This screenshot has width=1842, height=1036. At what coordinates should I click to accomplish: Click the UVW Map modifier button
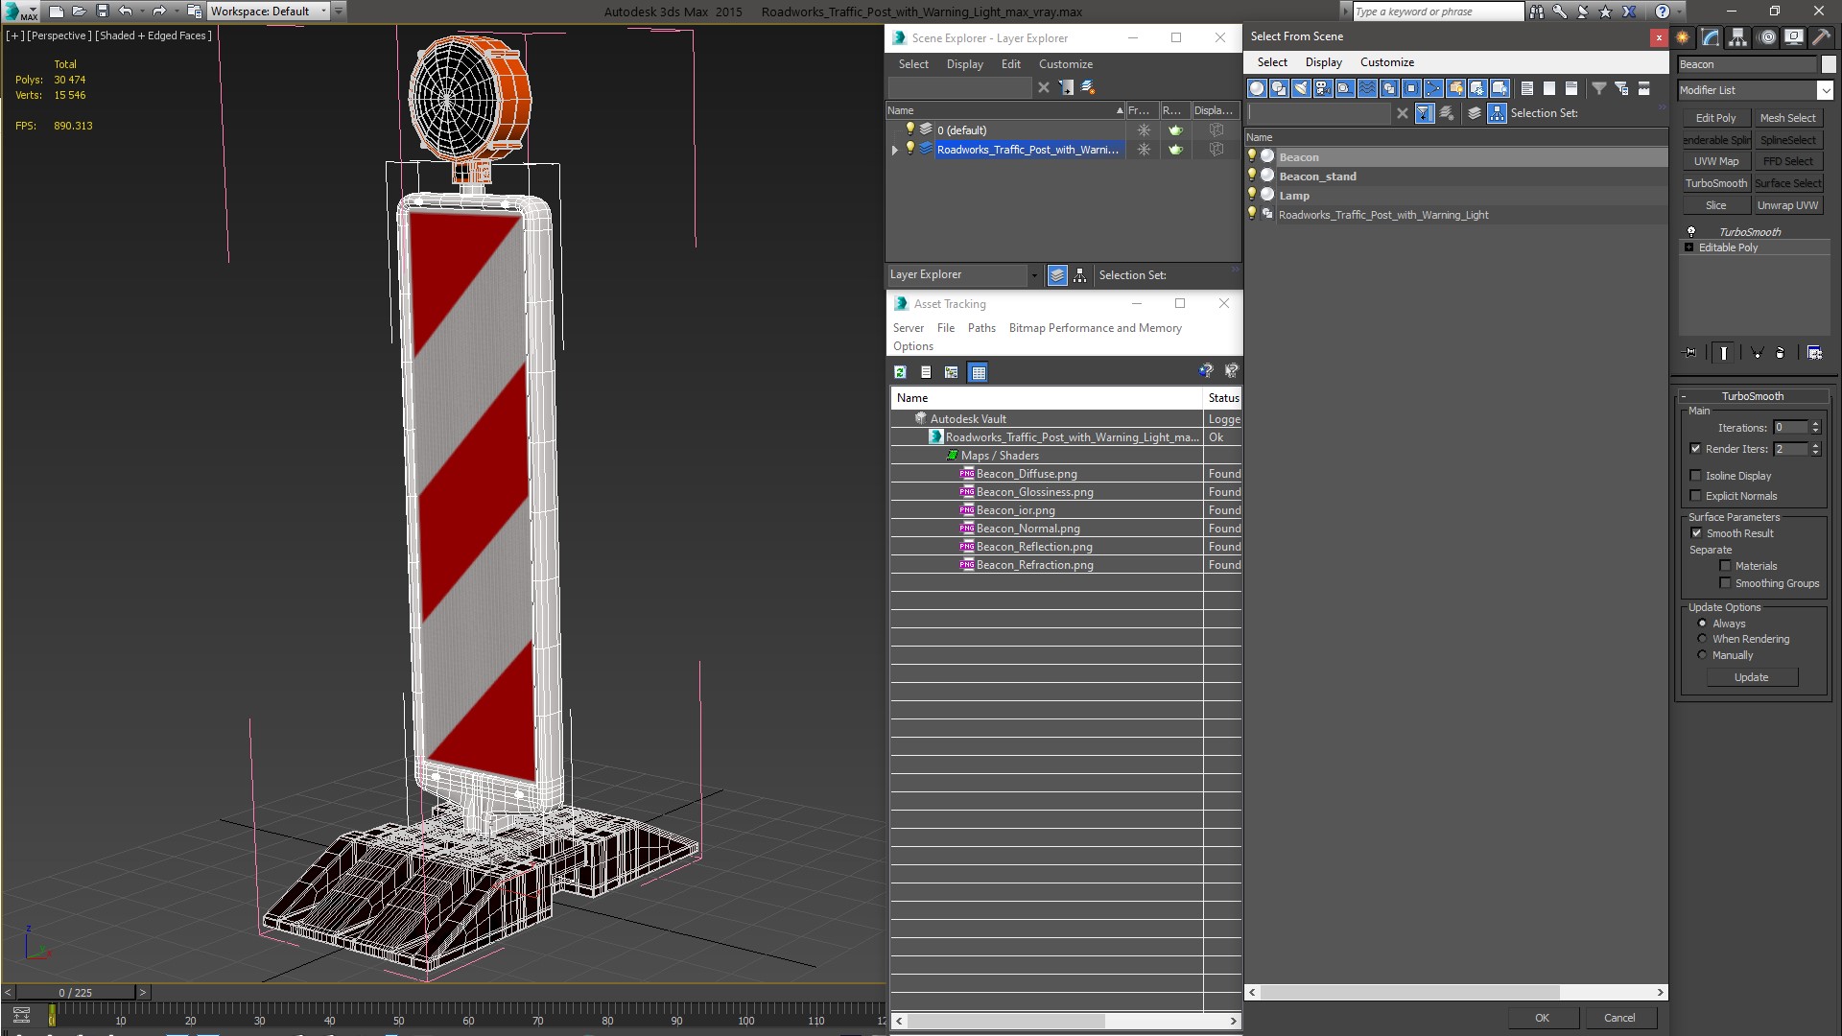click(x=1715, y=161)
